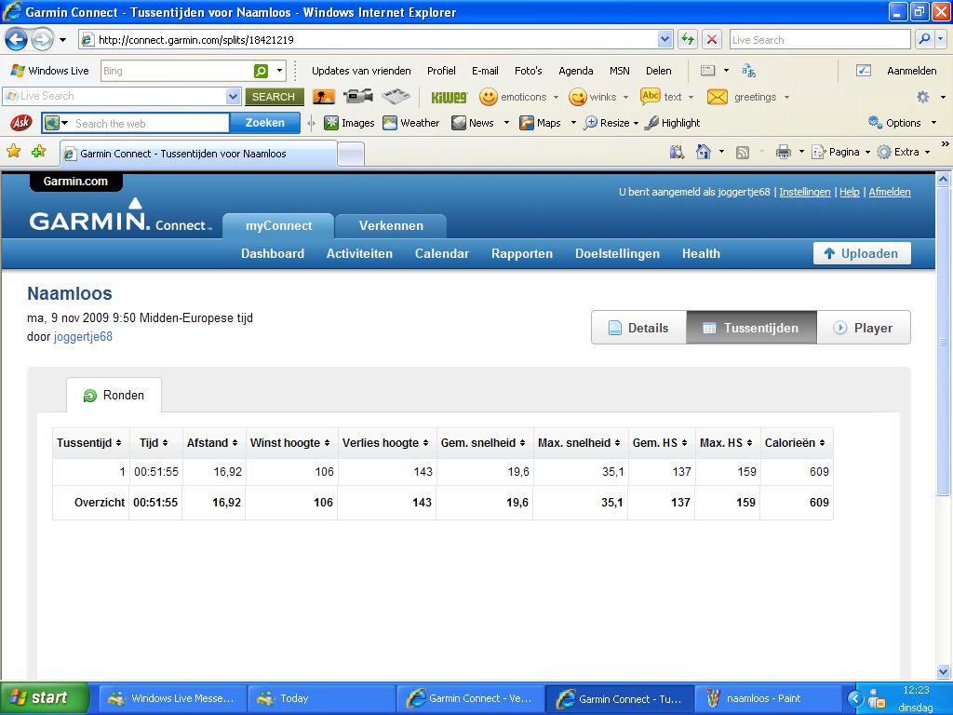Expand the Options dropdown in Ask toolbar

coord(933,123)
